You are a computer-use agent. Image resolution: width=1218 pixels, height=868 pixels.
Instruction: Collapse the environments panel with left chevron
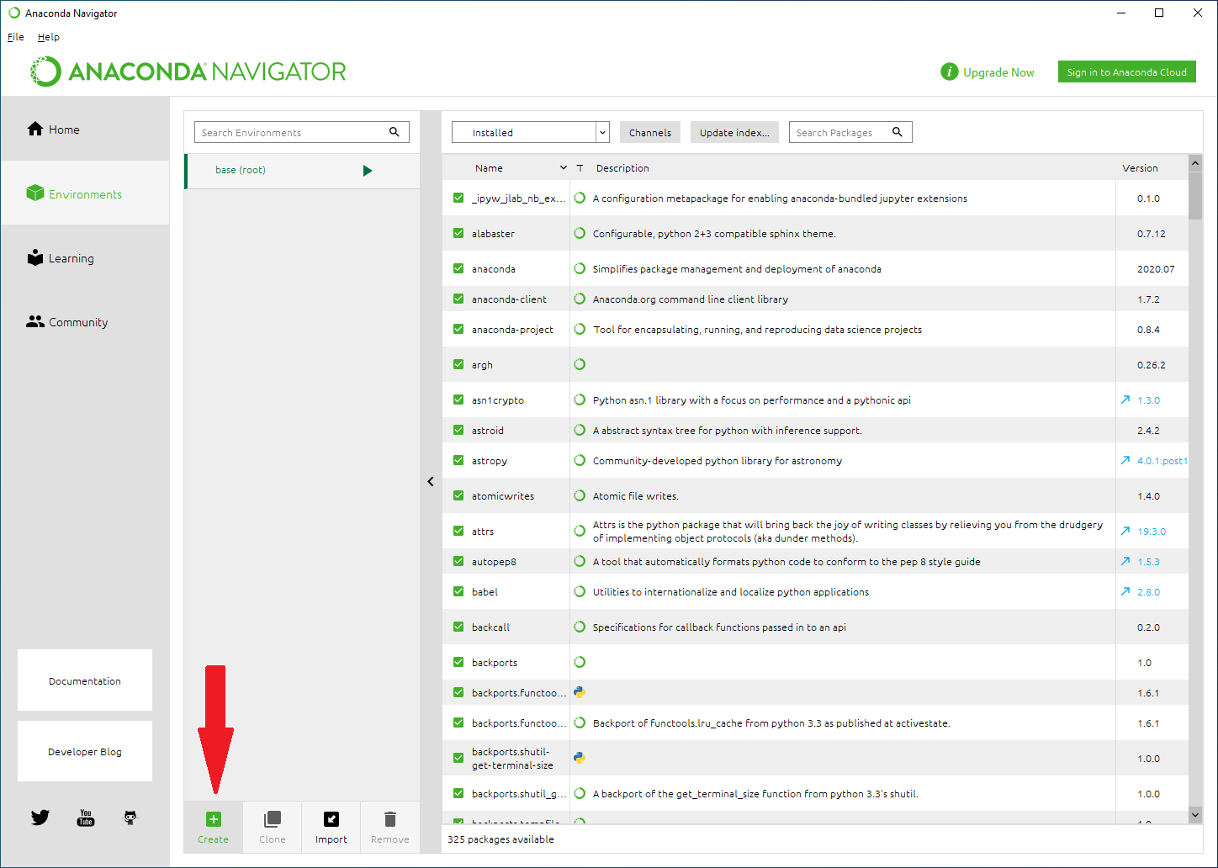[x=431, y=482]
